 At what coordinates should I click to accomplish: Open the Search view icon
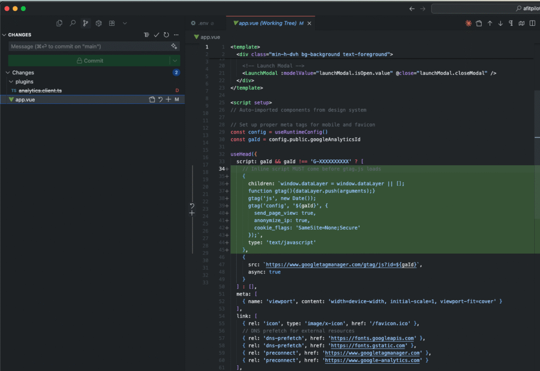tap(73, 23)
